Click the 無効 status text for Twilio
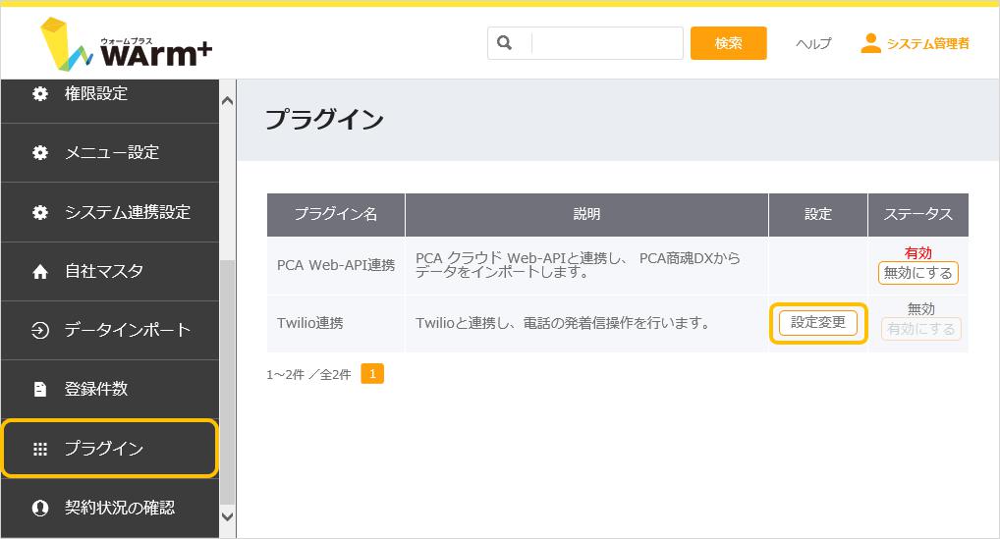Viewport: 1000px width, 539px height. (x=920, y=309)
